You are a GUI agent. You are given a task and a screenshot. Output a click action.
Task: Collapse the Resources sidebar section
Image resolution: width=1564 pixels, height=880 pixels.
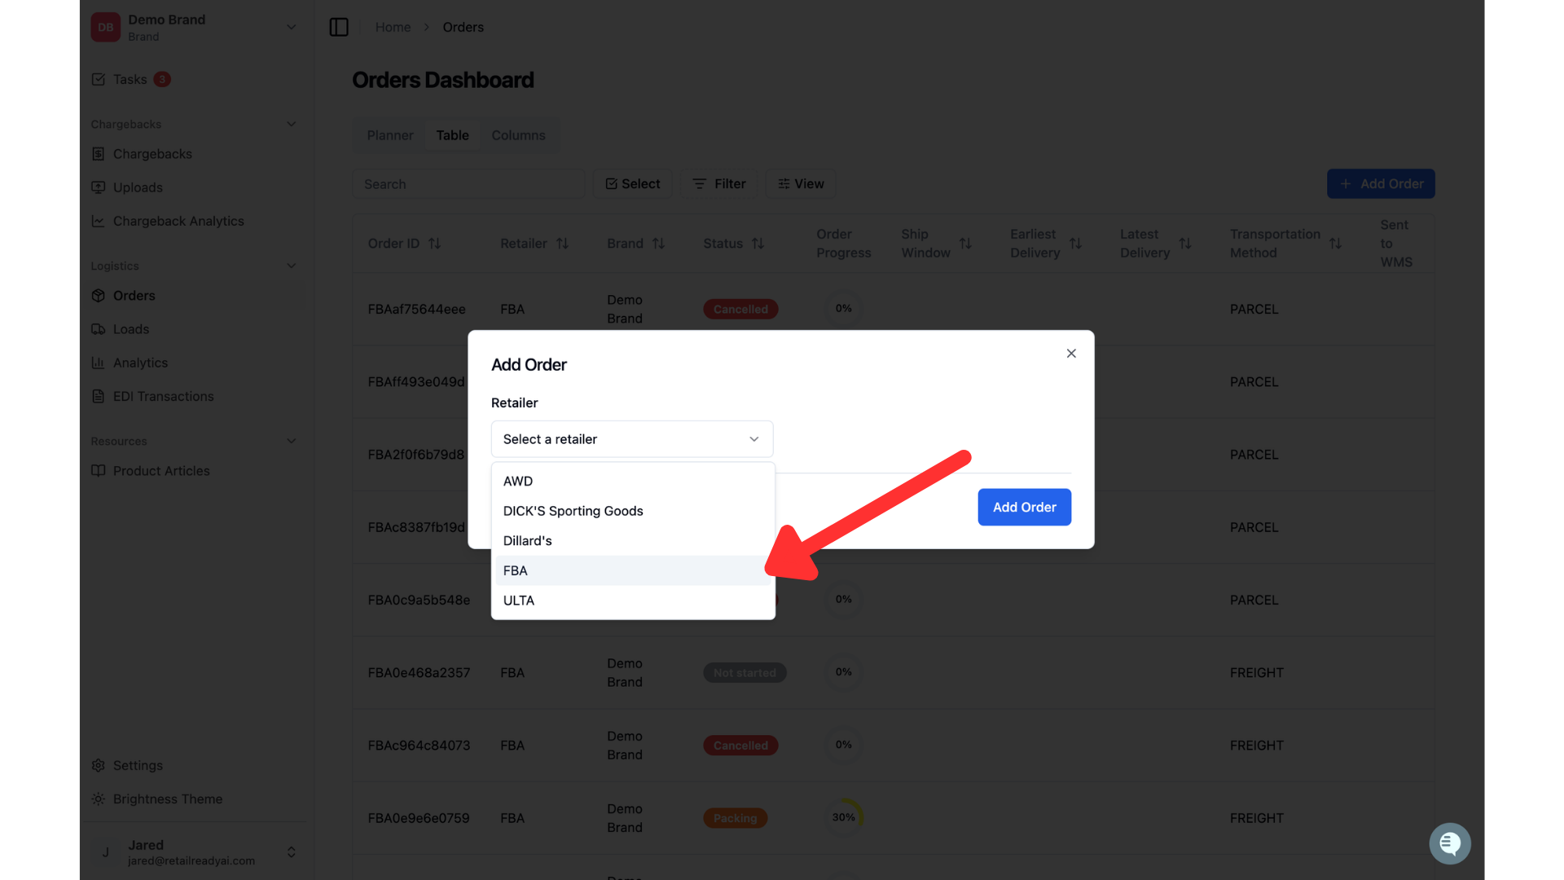tap(291, 441)
